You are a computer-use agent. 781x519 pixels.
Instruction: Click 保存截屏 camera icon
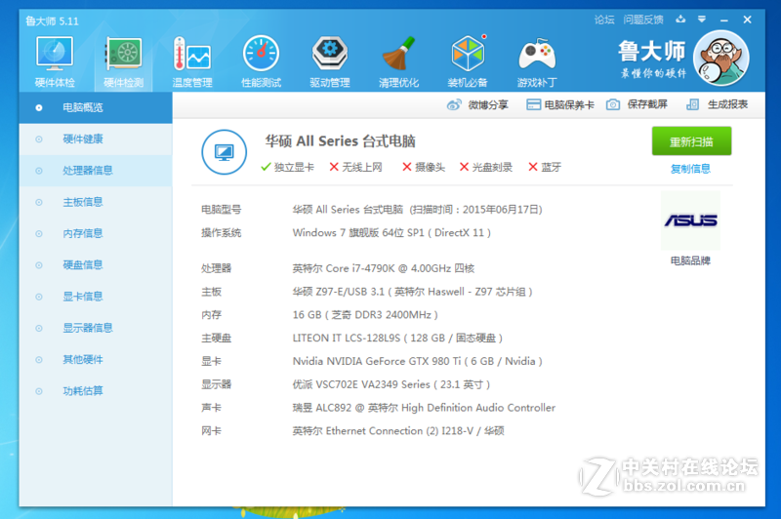click(x=613, y=105)
